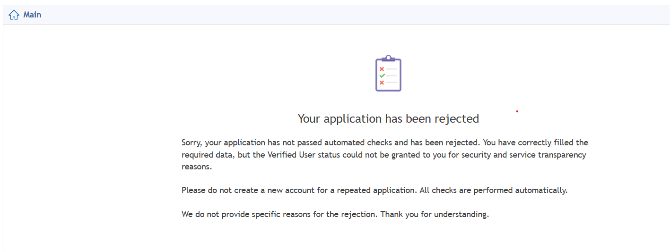Click the paragraph starting with "Sorry, your application"
670x251 pixels.
(x=385, y=154)
